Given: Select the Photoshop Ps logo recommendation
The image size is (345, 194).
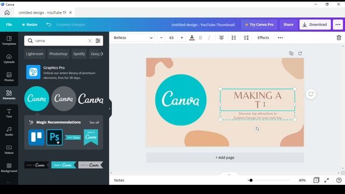Looking at the screenshot, I should point(54,137).
